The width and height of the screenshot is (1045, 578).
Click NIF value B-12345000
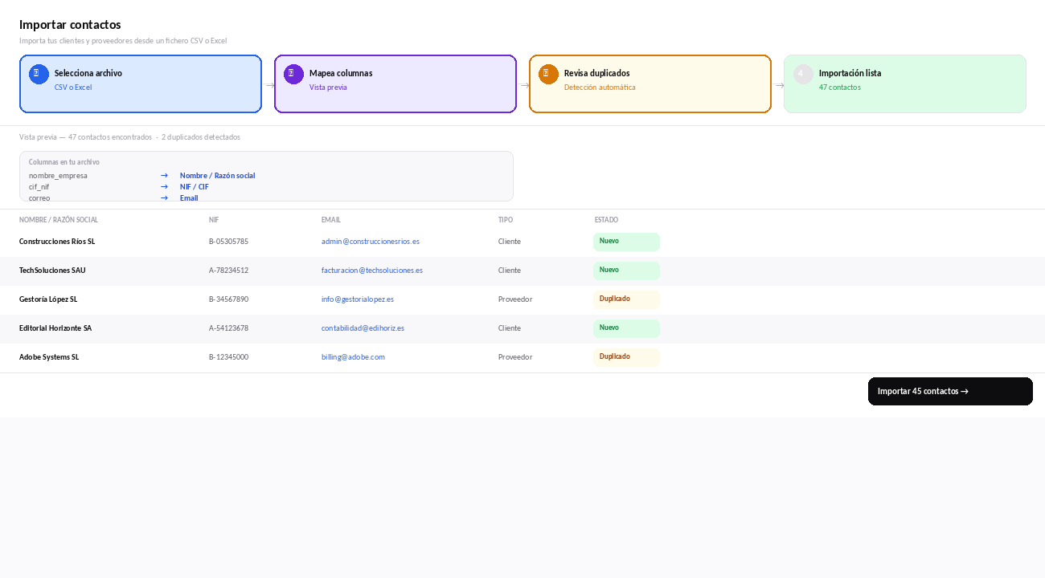[x=228, y=356]
